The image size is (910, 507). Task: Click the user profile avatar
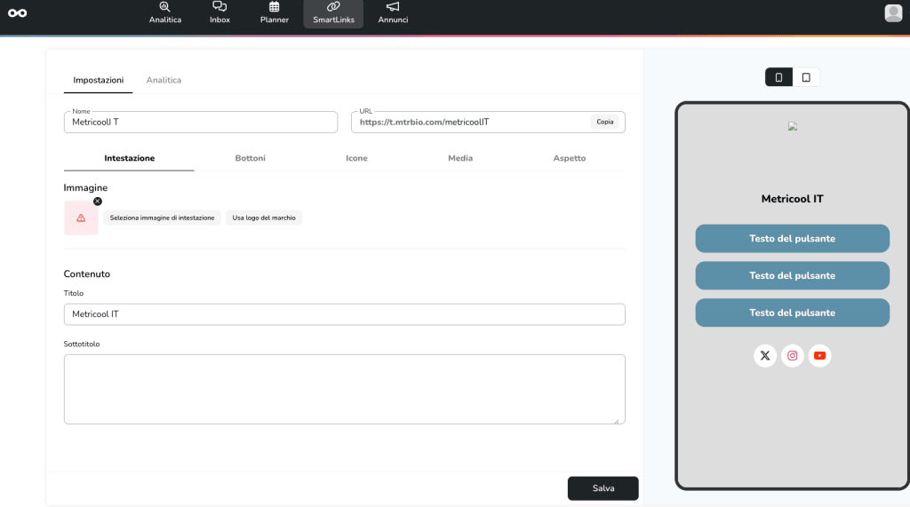coord(893,12)
